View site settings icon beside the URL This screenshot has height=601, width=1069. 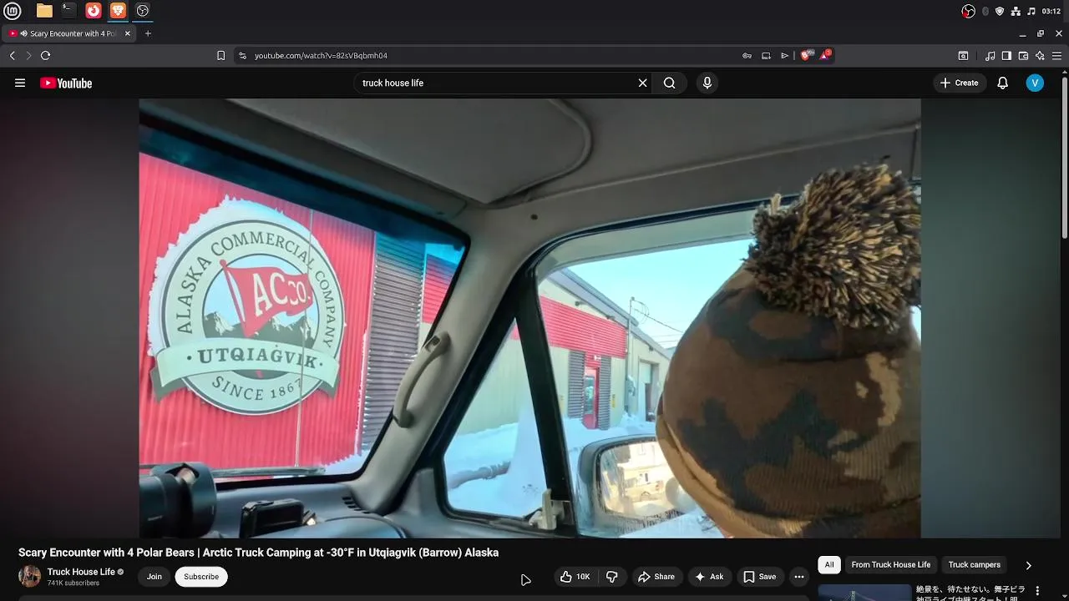pos(242,56)
